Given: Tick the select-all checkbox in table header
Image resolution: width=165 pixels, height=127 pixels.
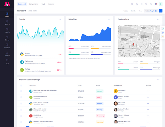Looking at the screenshot, I should pos(21,86).
